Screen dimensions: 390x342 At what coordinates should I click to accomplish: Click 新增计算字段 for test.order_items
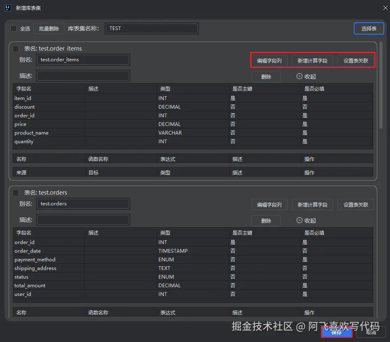pyautogui.click(x=312, y=61)
